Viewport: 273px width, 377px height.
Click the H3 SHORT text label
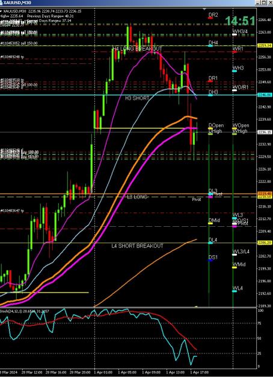tap(137, 98)
